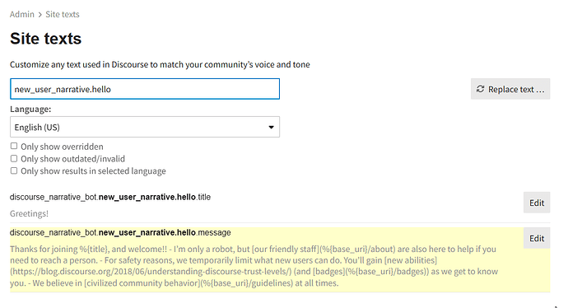Viewport: 568px width, 308px height.
Task: Focus the site text search field
Action: [x=145, y=89]
